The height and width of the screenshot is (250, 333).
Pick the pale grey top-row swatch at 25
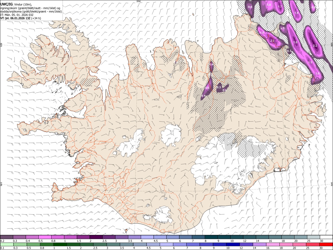pos(313,237)
